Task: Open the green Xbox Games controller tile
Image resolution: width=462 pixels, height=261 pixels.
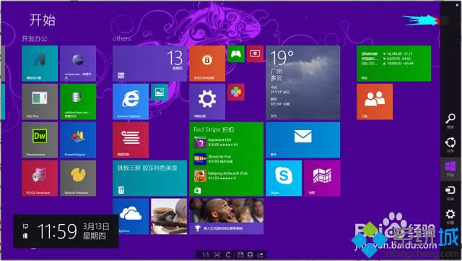Action: pyautogui.click(x=236, y=54)
